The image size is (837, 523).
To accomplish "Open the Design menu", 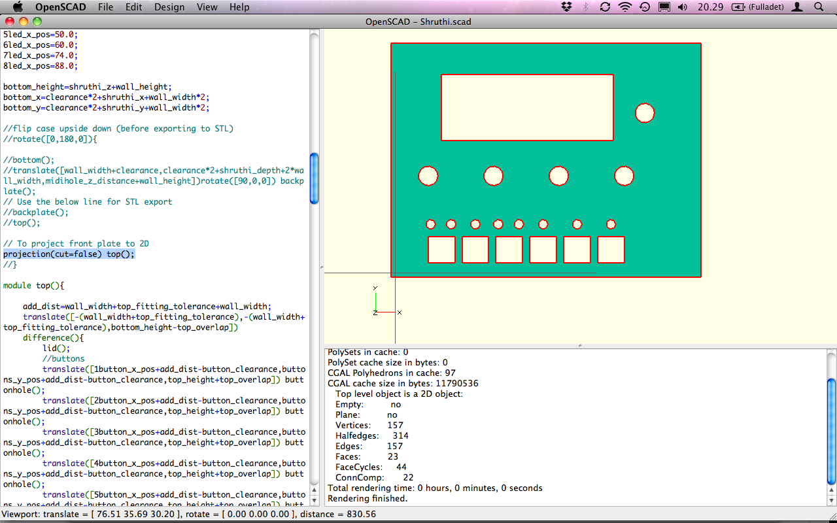I will coord(169,7).
